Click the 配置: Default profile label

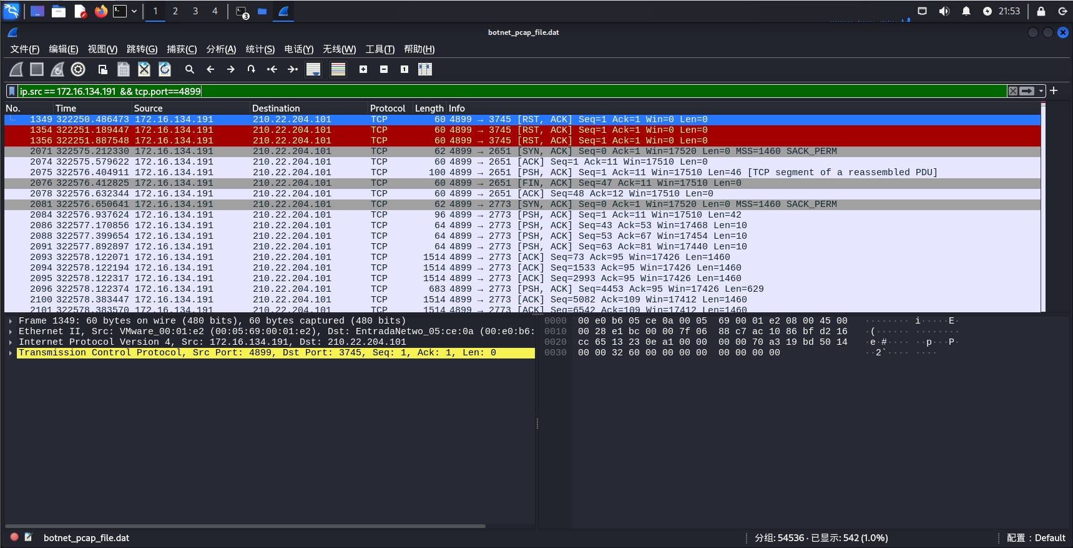click(1036, 538)
